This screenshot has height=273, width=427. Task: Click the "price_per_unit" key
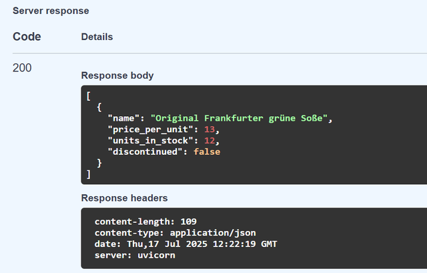tap(145, 129)
